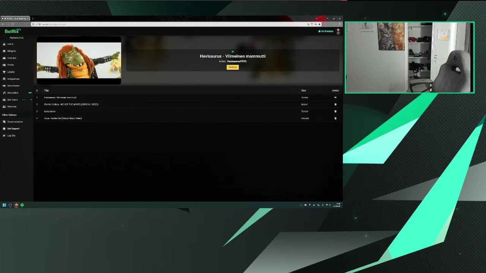Image resolution: width=486 pixels, height=273 pixels.
Task: Click the song video thumbnail
Action: coord(79,60)
